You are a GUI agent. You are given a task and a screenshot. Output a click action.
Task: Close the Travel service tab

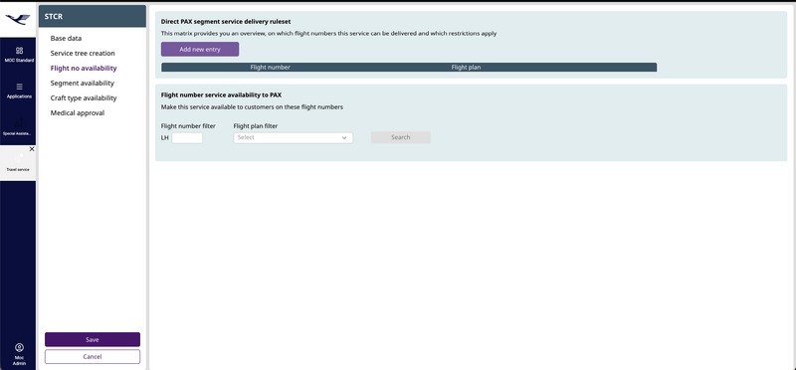(32, 149)
